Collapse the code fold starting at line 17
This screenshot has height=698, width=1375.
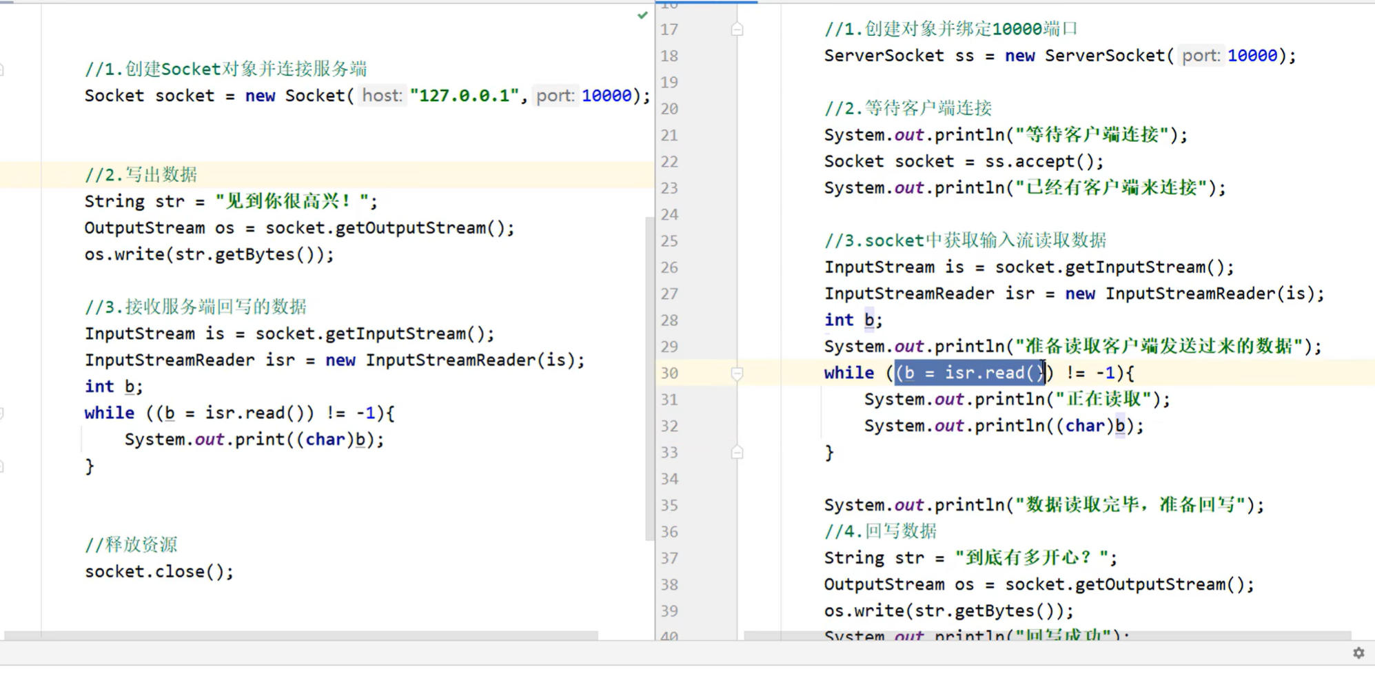click(x=737, y=30)
